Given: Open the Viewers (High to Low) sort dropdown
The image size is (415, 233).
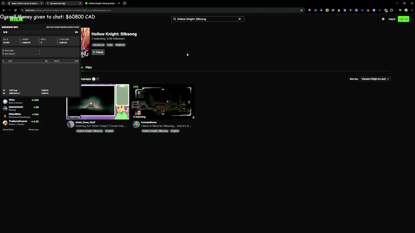Looking at the screenshot, I should point(375,79).
